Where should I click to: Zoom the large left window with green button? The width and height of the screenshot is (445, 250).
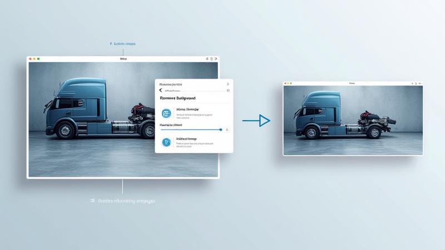click(38, 59)
